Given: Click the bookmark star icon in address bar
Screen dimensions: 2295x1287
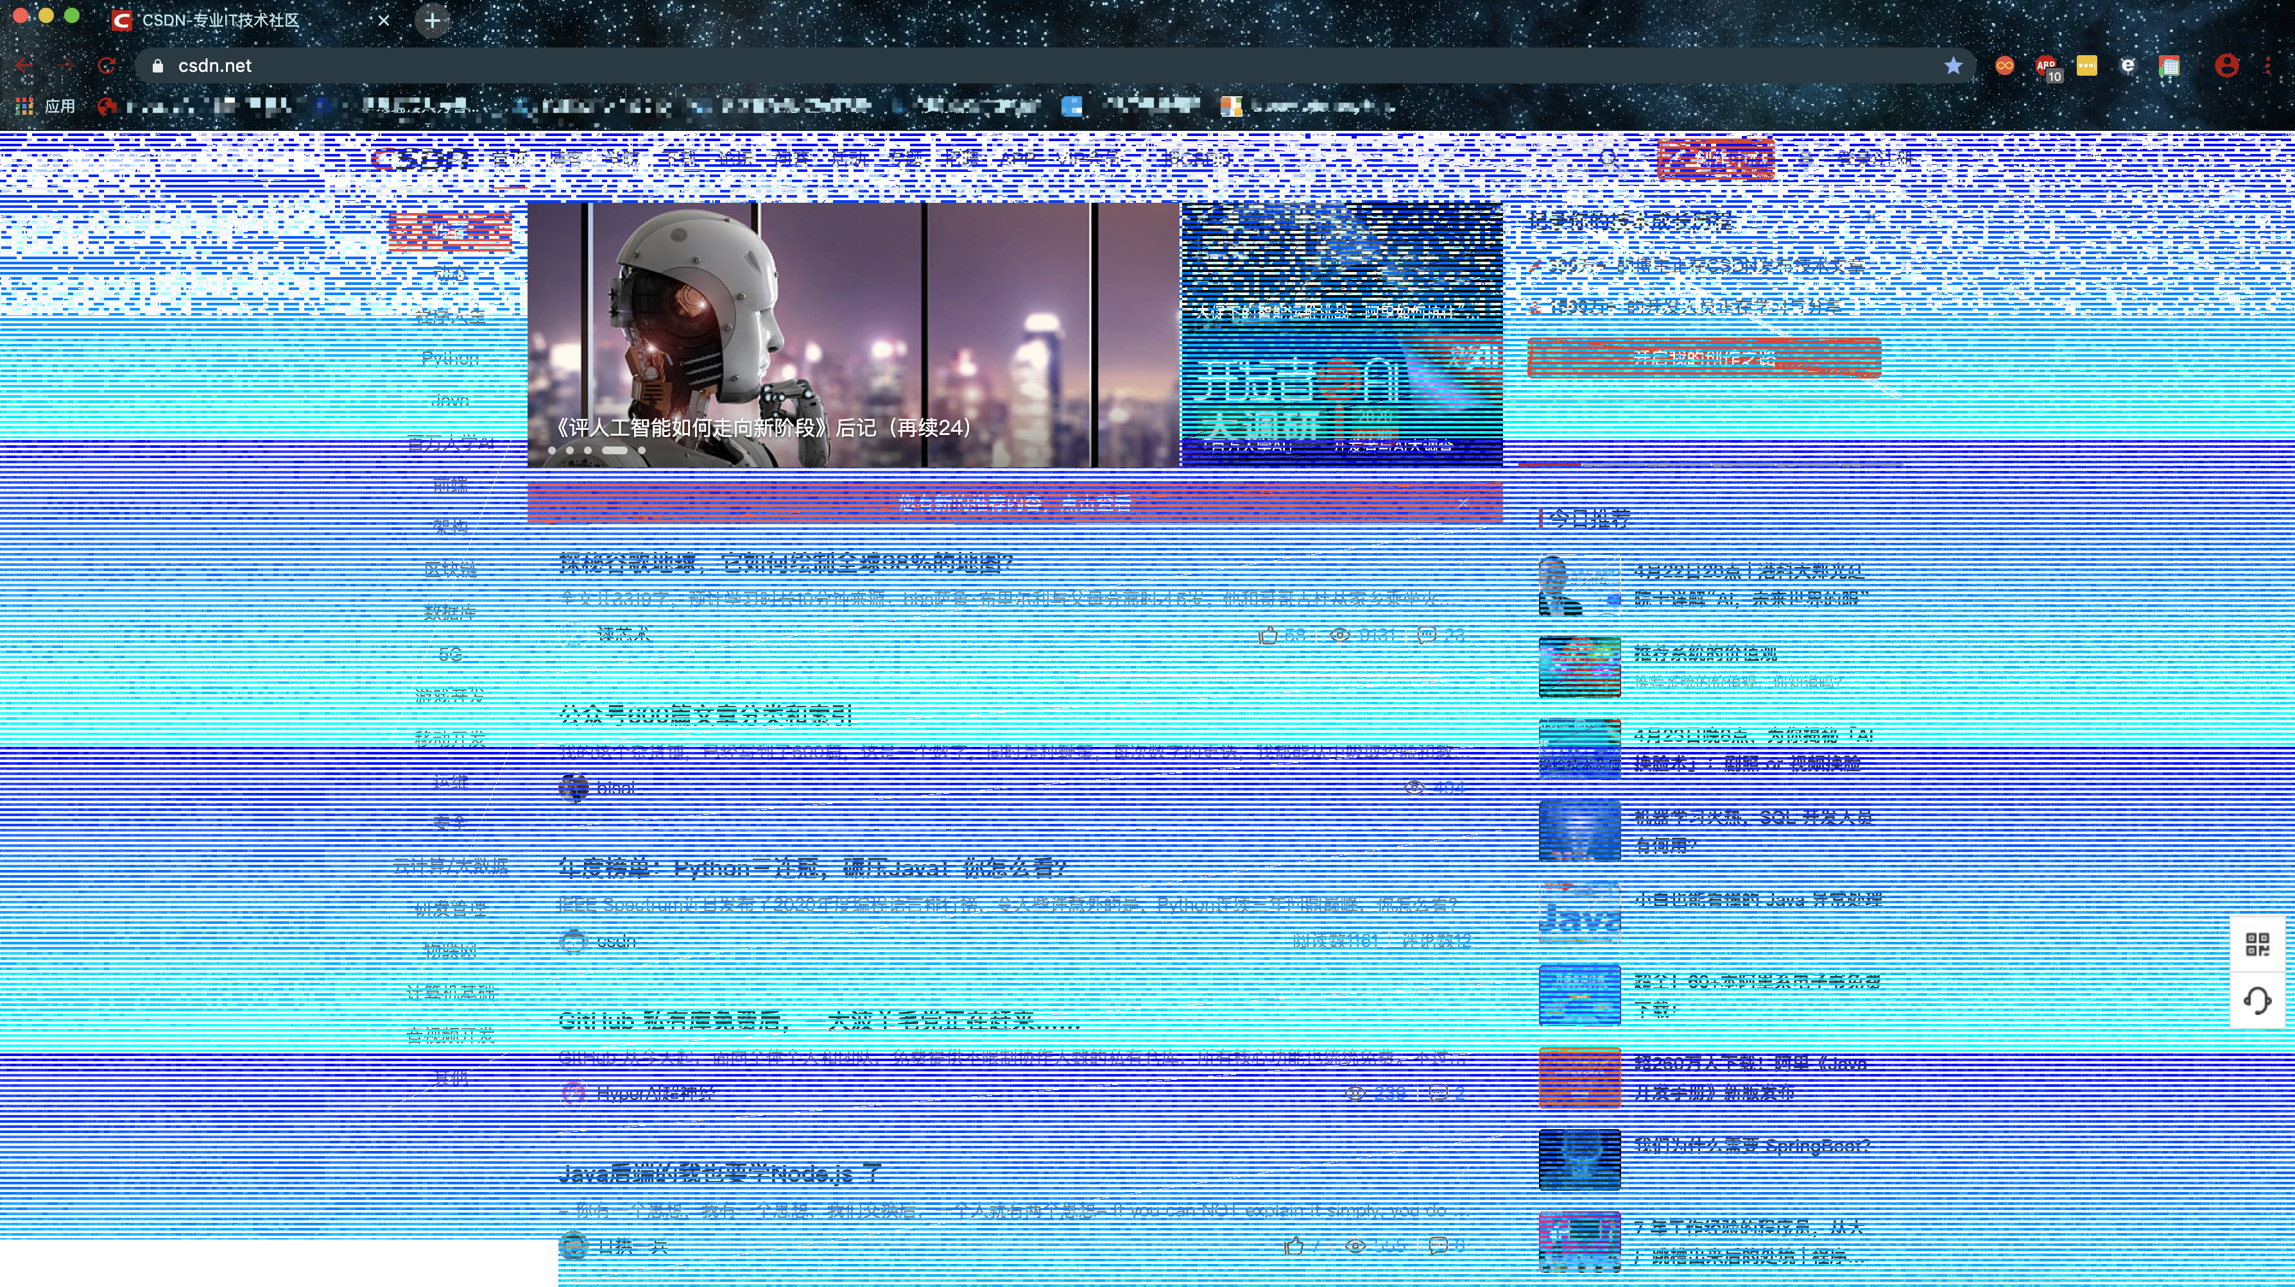Looking at the screenshot, I should click(x=1953, y=66).
